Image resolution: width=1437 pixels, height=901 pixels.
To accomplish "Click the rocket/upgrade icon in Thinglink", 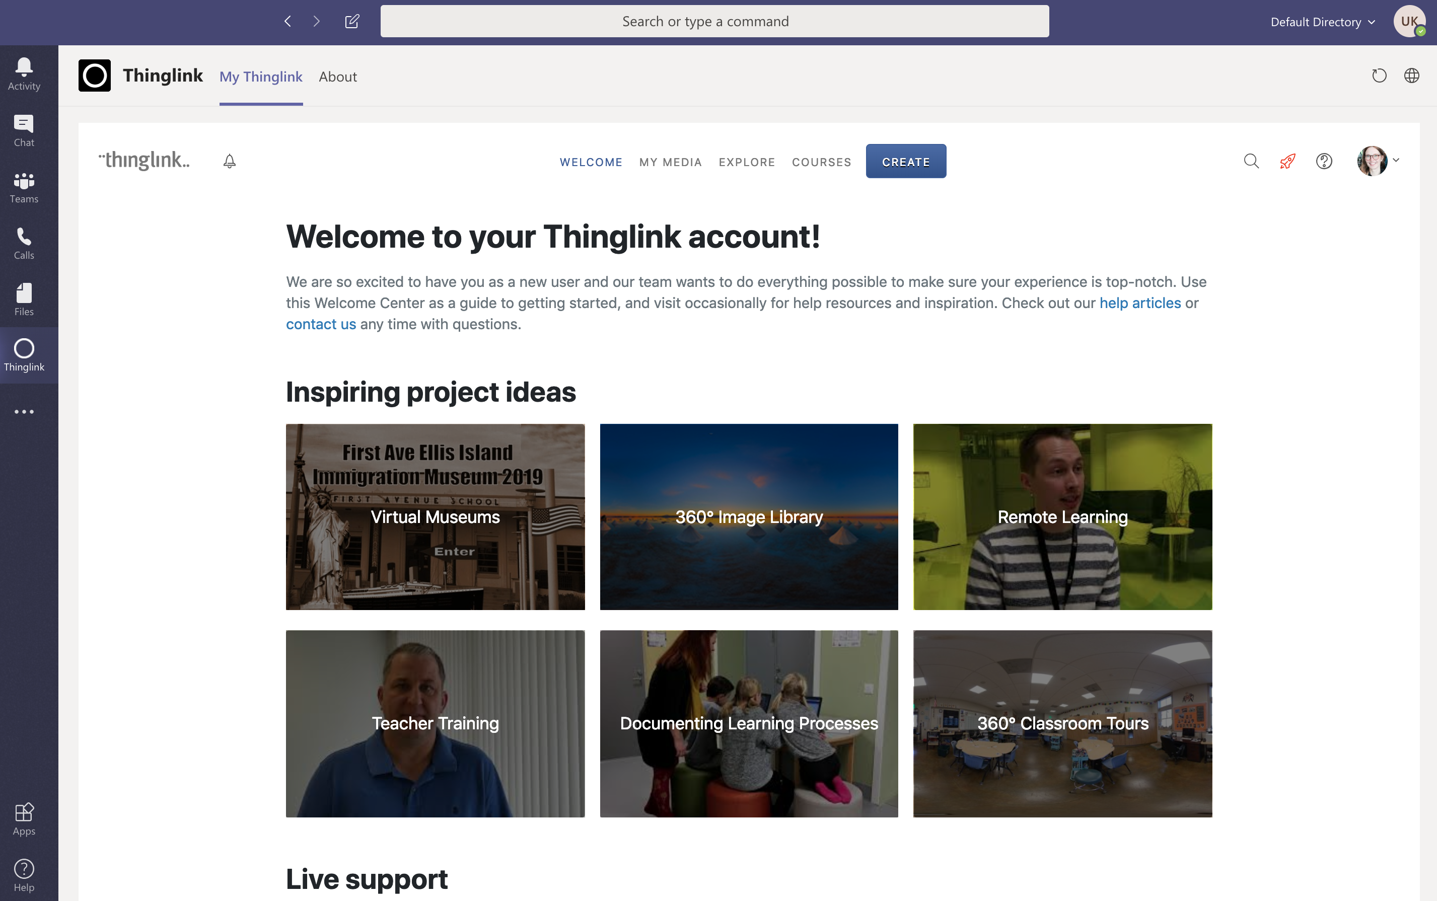I will pyautogui.click(x=1287, y=160).
